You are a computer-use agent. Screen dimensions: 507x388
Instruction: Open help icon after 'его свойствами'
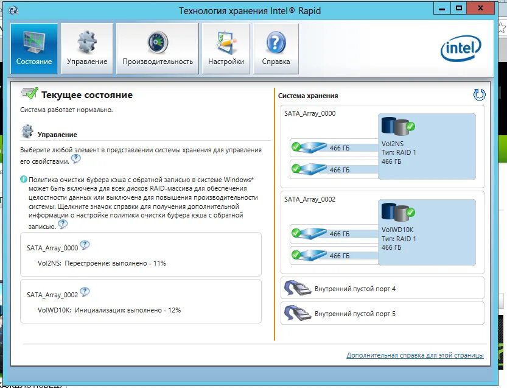pos(76,159)
